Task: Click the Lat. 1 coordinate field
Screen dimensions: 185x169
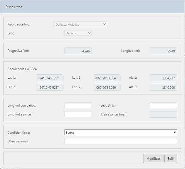Action: click(50, 78)
